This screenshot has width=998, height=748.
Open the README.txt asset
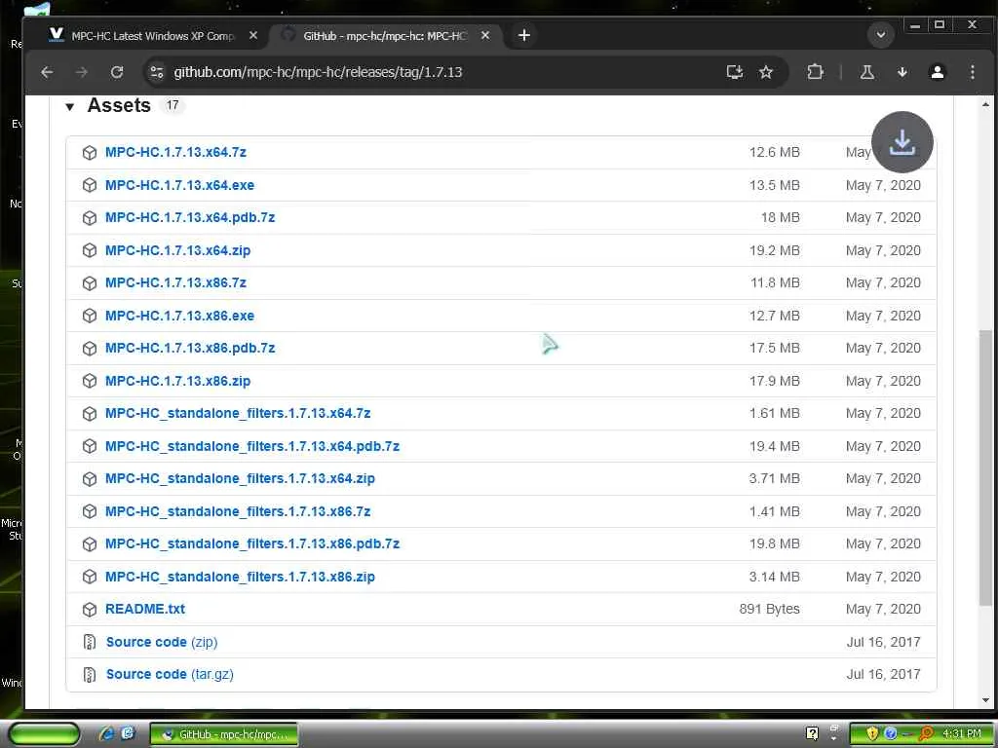pos(145,610)
